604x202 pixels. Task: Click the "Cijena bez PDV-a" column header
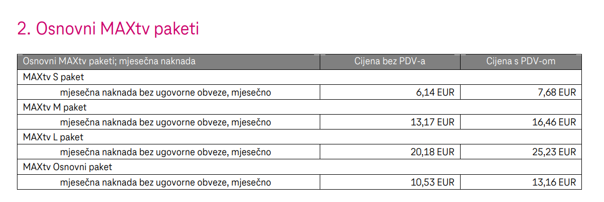[390, 62]
